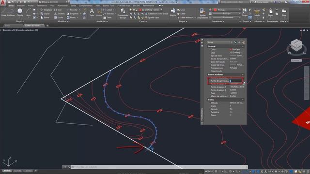Toggle the layer lock padlock icon
The height and width of the screenshot is (174, 310).
[137, 10]
